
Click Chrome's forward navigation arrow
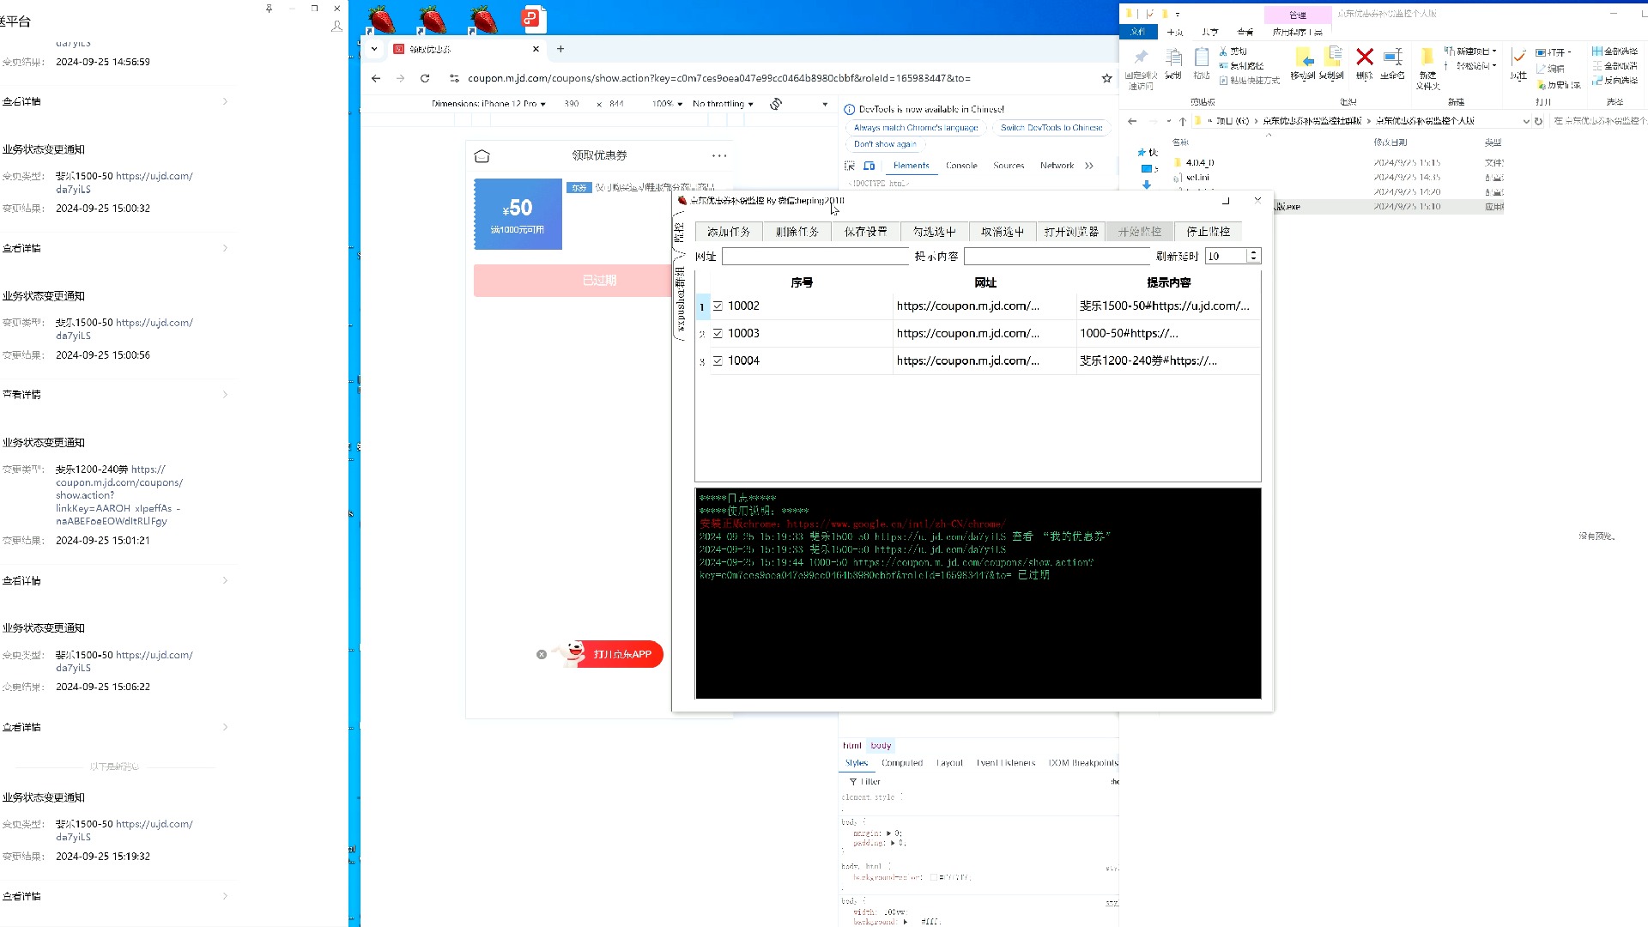pos(400,78)
